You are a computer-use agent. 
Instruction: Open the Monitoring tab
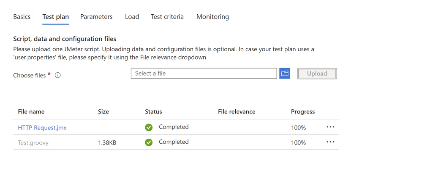pos(212,16)
